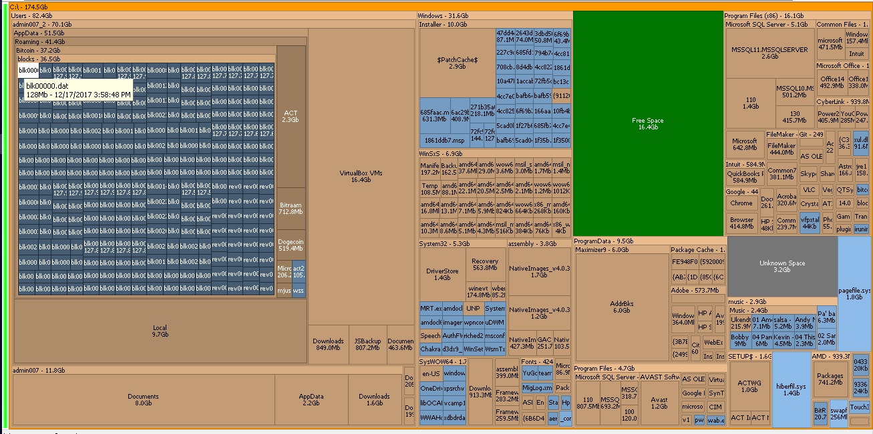Select the ACTWG 1.0Gb folder
Image resolution: width=873 pixels, height=434 pixels.
749,387
